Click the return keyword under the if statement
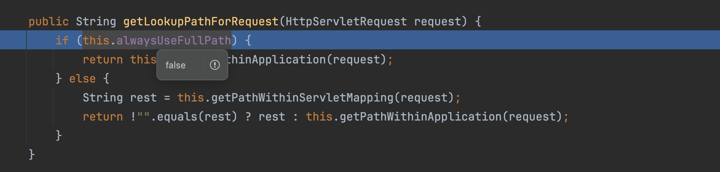Image resolution: width=720 pixels, height=172 pixels. (103, 60)
